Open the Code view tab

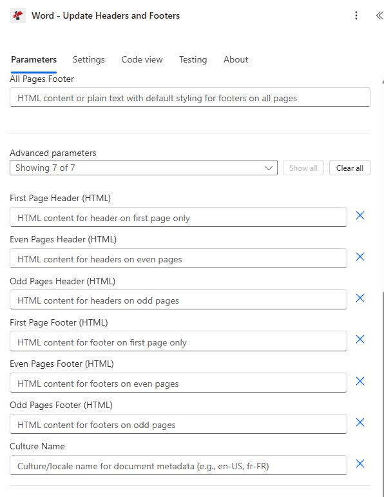click(142, 59)
